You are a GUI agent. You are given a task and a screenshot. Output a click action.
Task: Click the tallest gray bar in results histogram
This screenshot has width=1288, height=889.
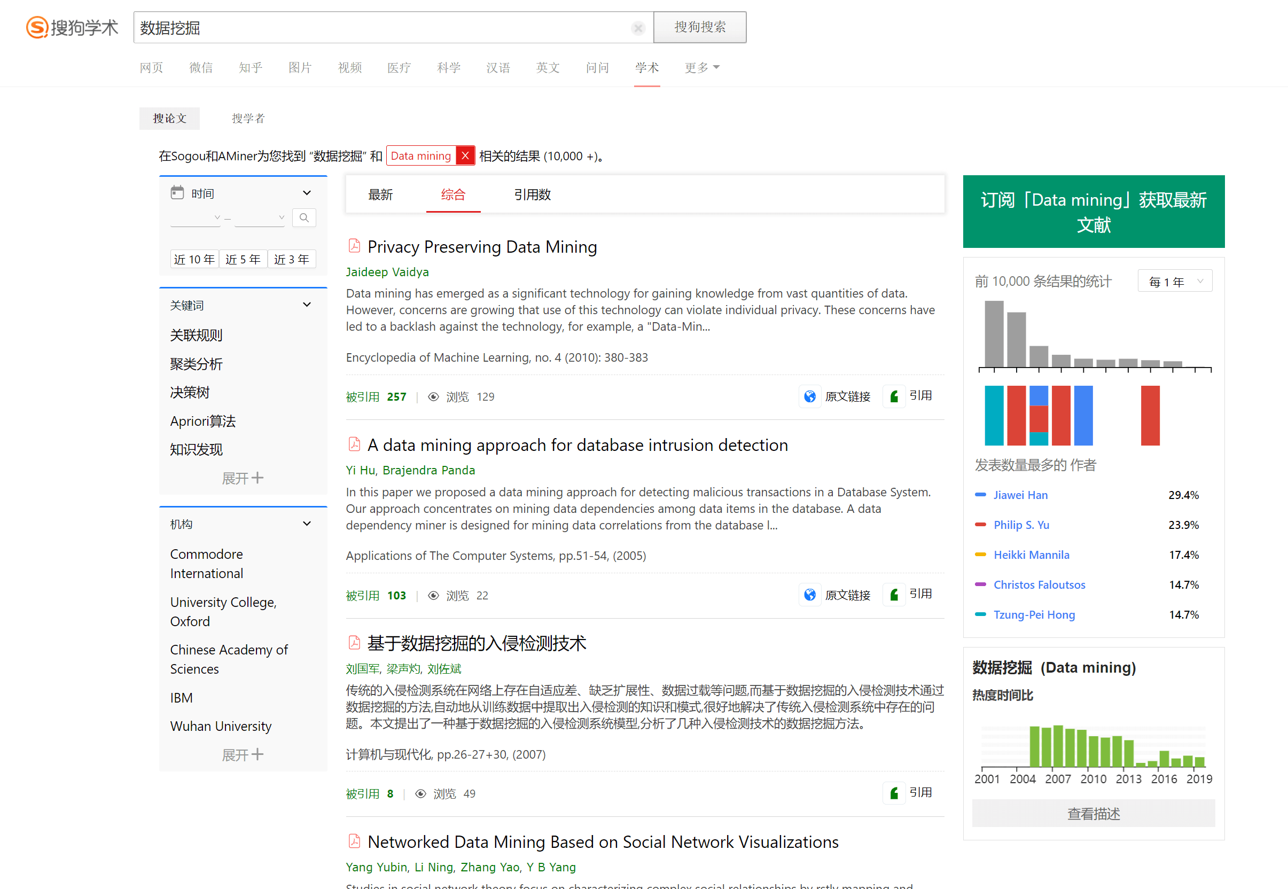[994, 334]
